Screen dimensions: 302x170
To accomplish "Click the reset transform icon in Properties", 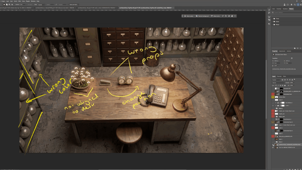I will tap(292, 58).
